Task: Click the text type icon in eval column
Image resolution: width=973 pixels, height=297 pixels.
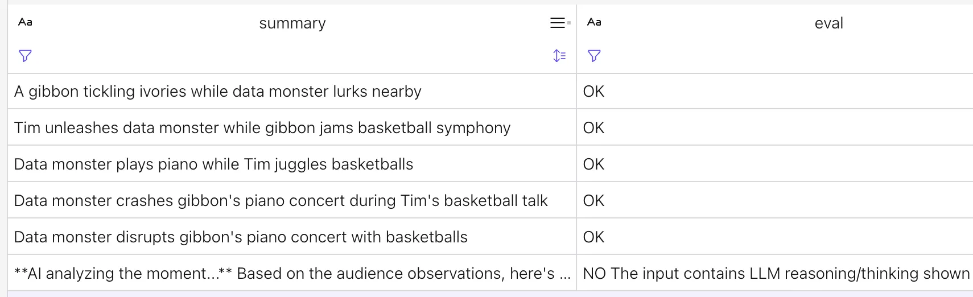Action: pyautogui.click(x=594, y=22)
